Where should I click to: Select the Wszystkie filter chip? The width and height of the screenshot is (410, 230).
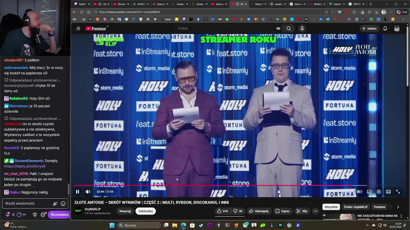[331, 207]
